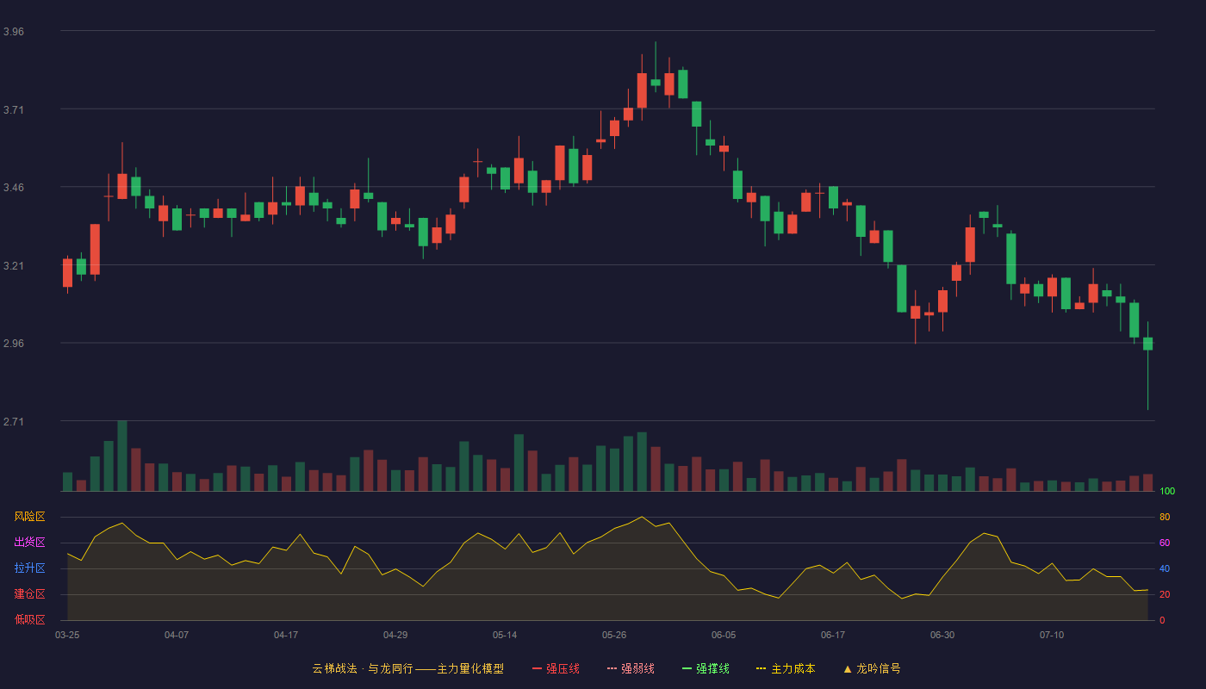This screenshot has width=1206, height=689.
Task: Click the 06-17 date label
Action: pyautogui.click(x=833, y=635)
